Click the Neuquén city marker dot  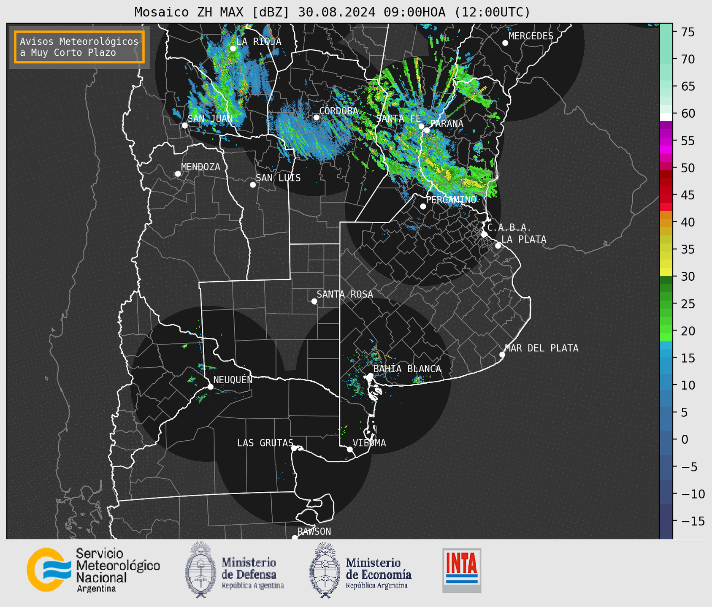(x=211, y=387)
